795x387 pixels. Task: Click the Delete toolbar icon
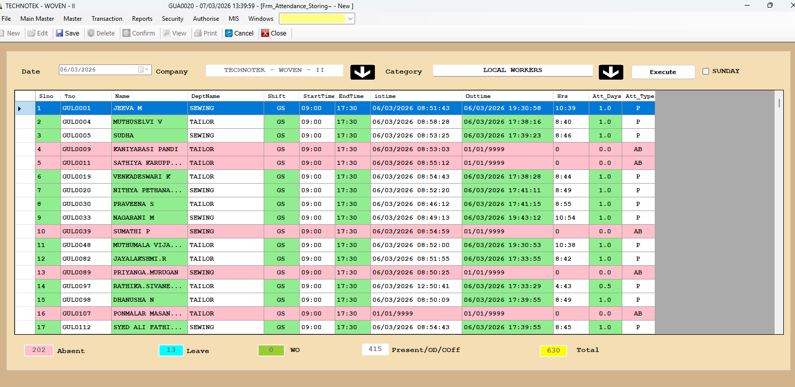[91, 33]
